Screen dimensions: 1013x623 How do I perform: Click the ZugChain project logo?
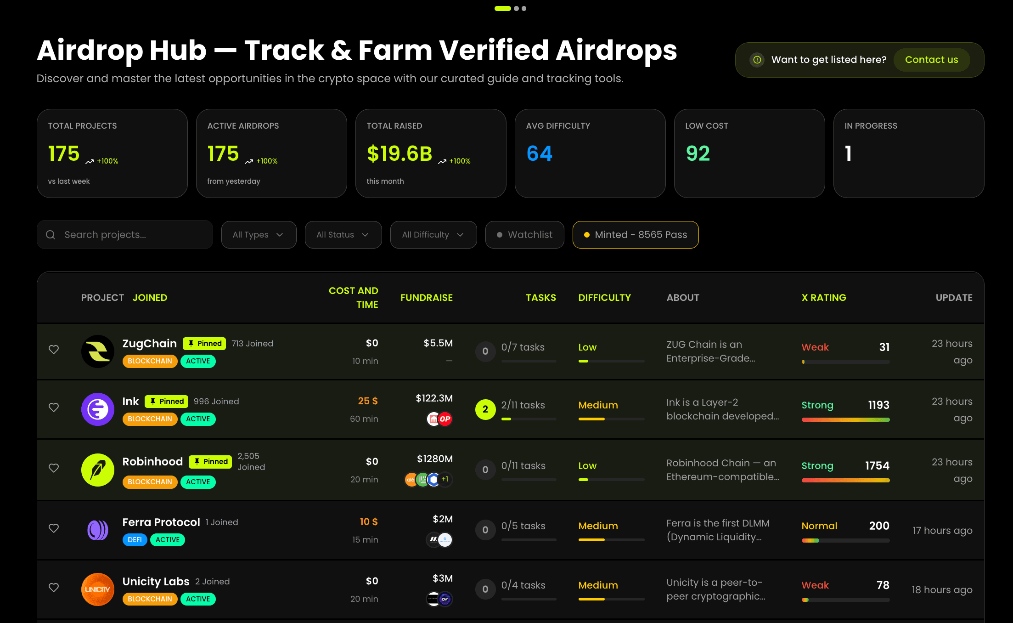pyautogui.click(x=97, y=351)
